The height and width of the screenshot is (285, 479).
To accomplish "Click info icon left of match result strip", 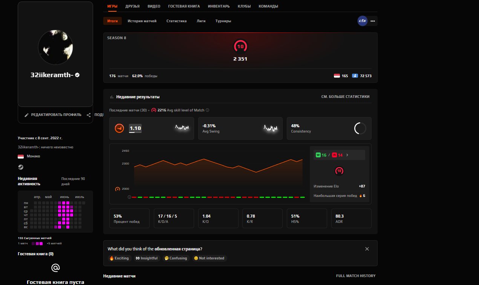I will [129, 197].
